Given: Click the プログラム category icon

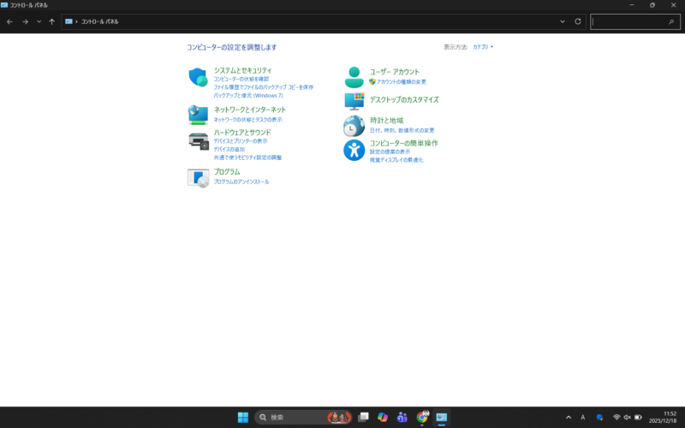Looking at the screenshot, I should point(198,177).
